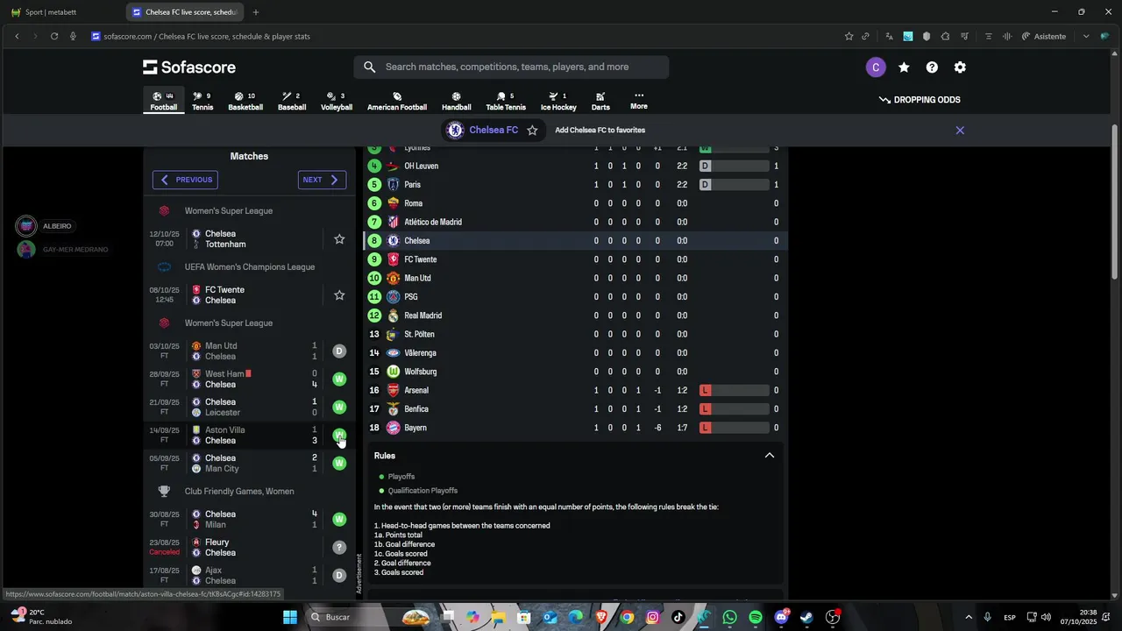Click the win badge for Chelsea vs Leicester
Viewport: 1122px width, 631px height.
pos(339,408)
